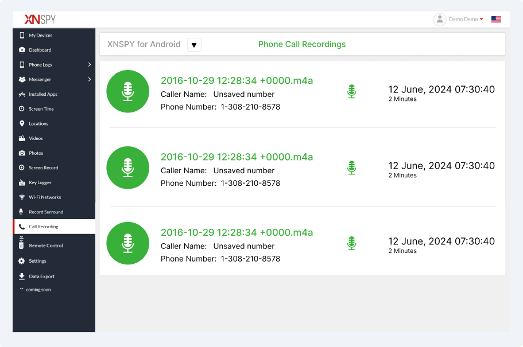Go to Screen Time section

[x=41, y=109]
